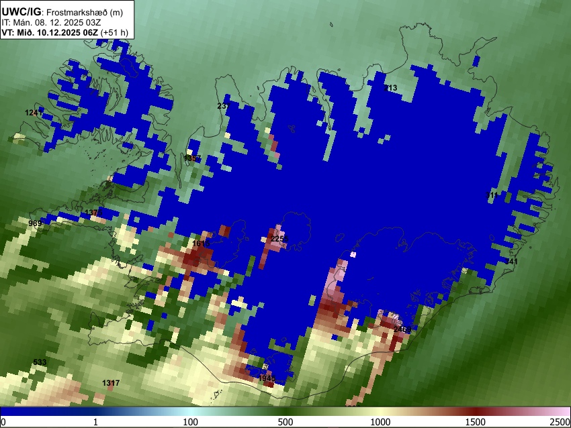Click the 1500 tick on the color scale
The width and height of the screenshot is (571, 428).
click(x=476, y=422)
